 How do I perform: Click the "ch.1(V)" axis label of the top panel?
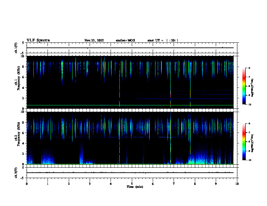click(x=16, y=48)
